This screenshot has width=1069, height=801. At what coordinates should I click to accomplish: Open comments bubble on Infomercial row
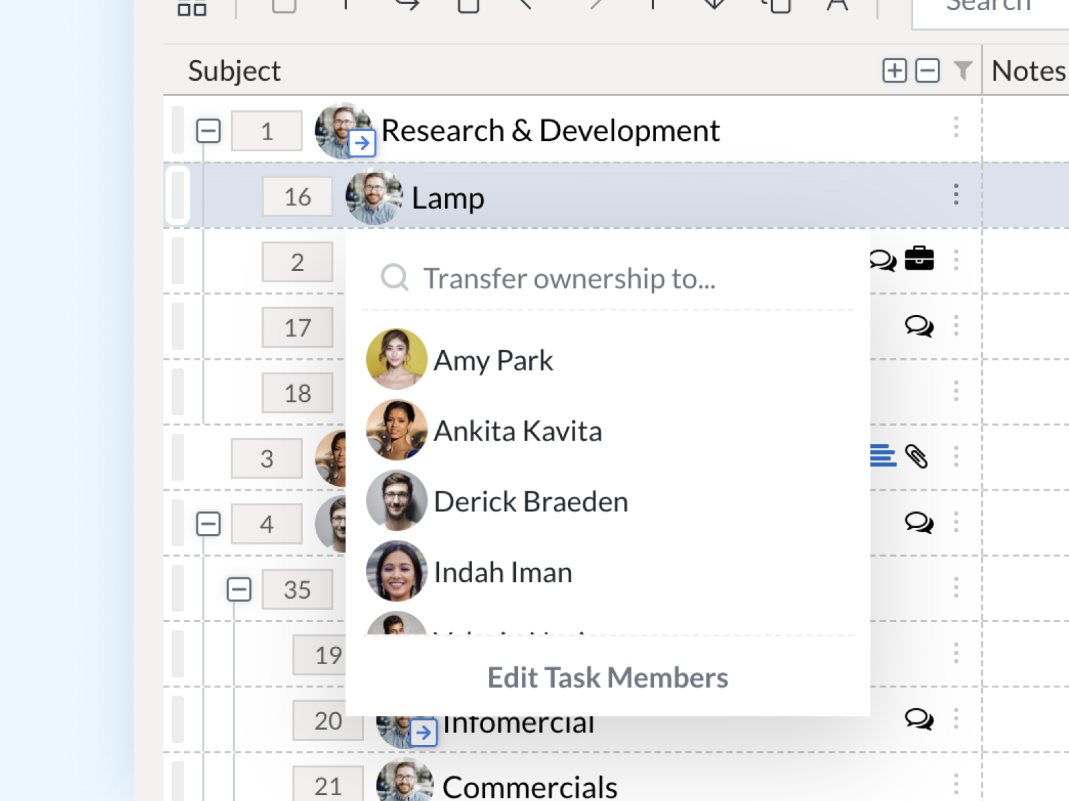point(919,719)
